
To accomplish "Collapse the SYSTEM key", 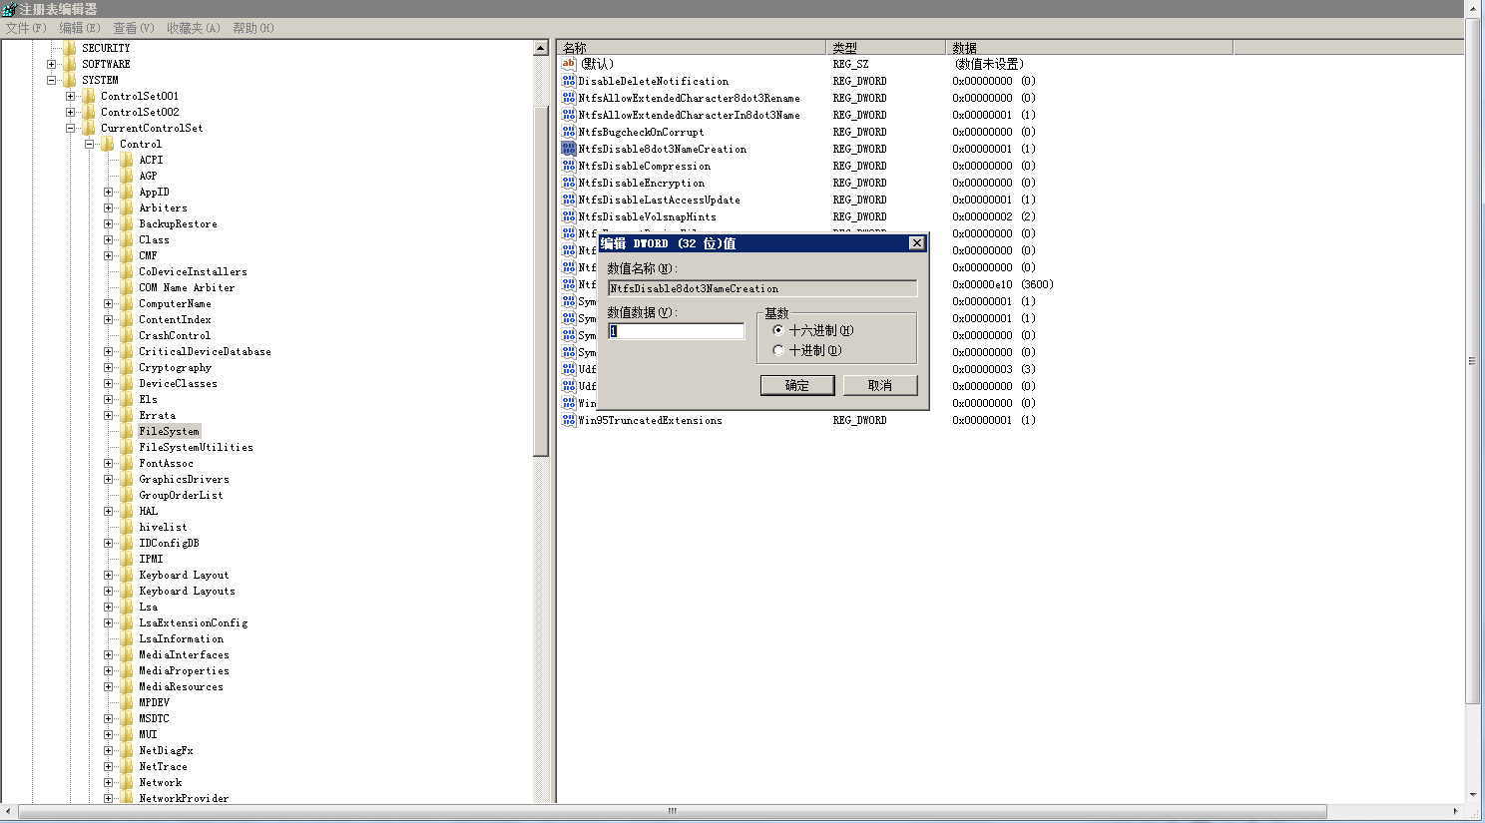I will (x=52, y=80).
